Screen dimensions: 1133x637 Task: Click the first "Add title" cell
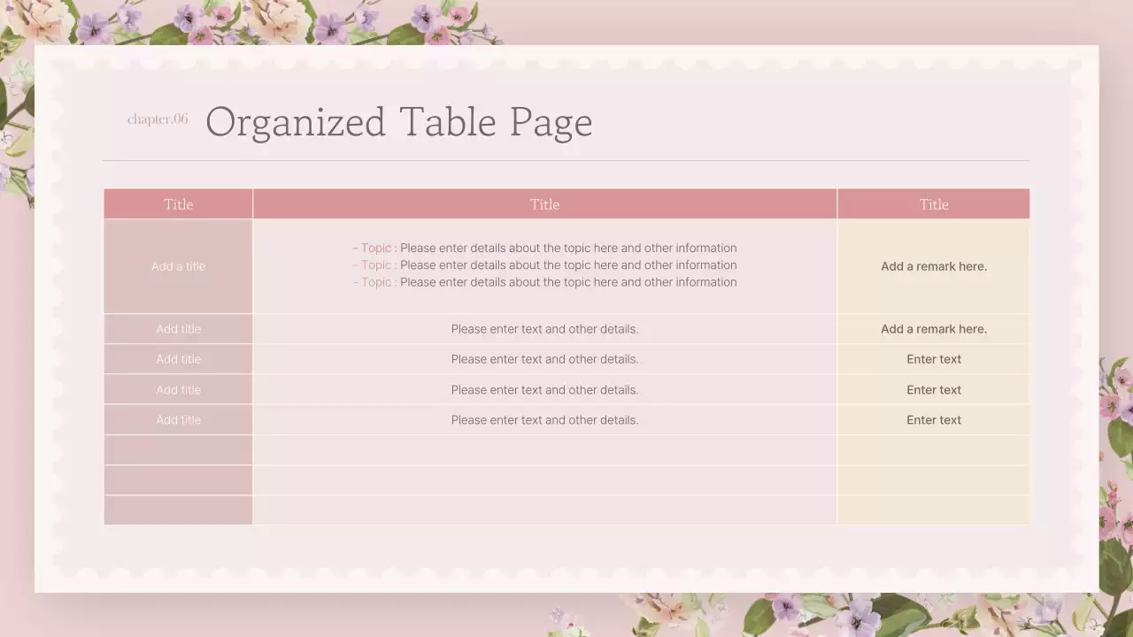point(178,329)
